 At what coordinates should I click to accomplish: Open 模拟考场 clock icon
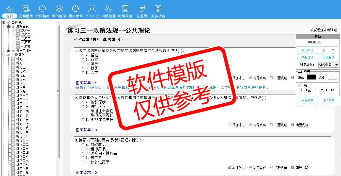[x=75, y=9]
